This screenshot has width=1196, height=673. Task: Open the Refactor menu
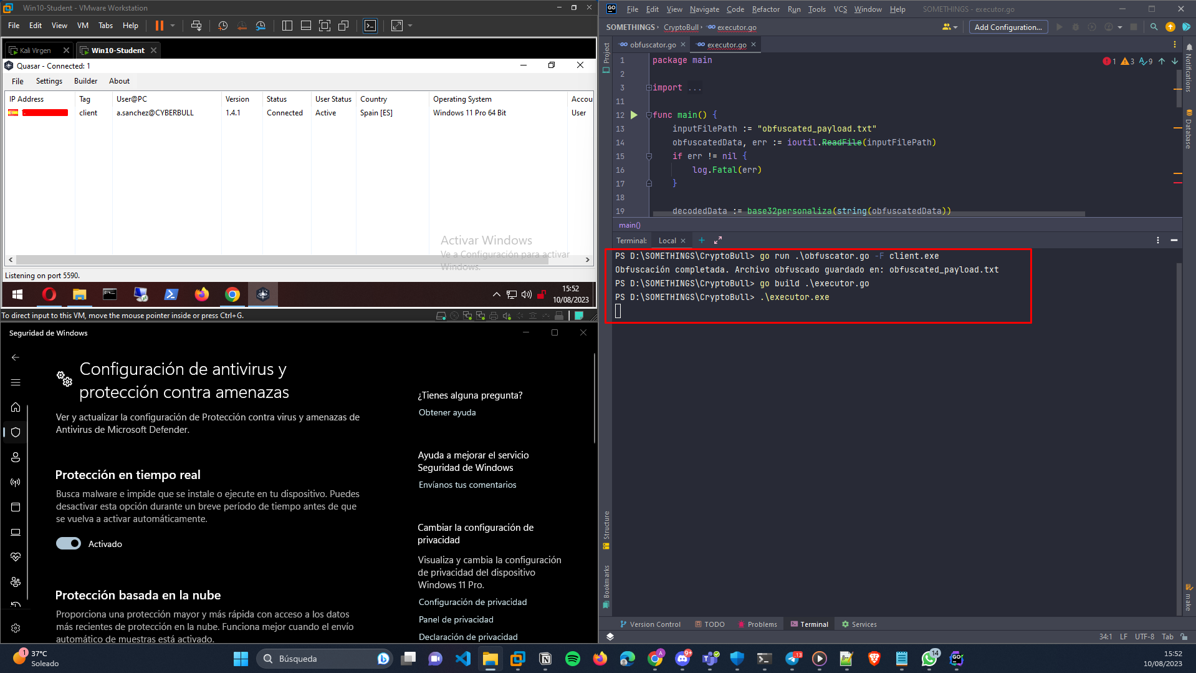point(765,9)
